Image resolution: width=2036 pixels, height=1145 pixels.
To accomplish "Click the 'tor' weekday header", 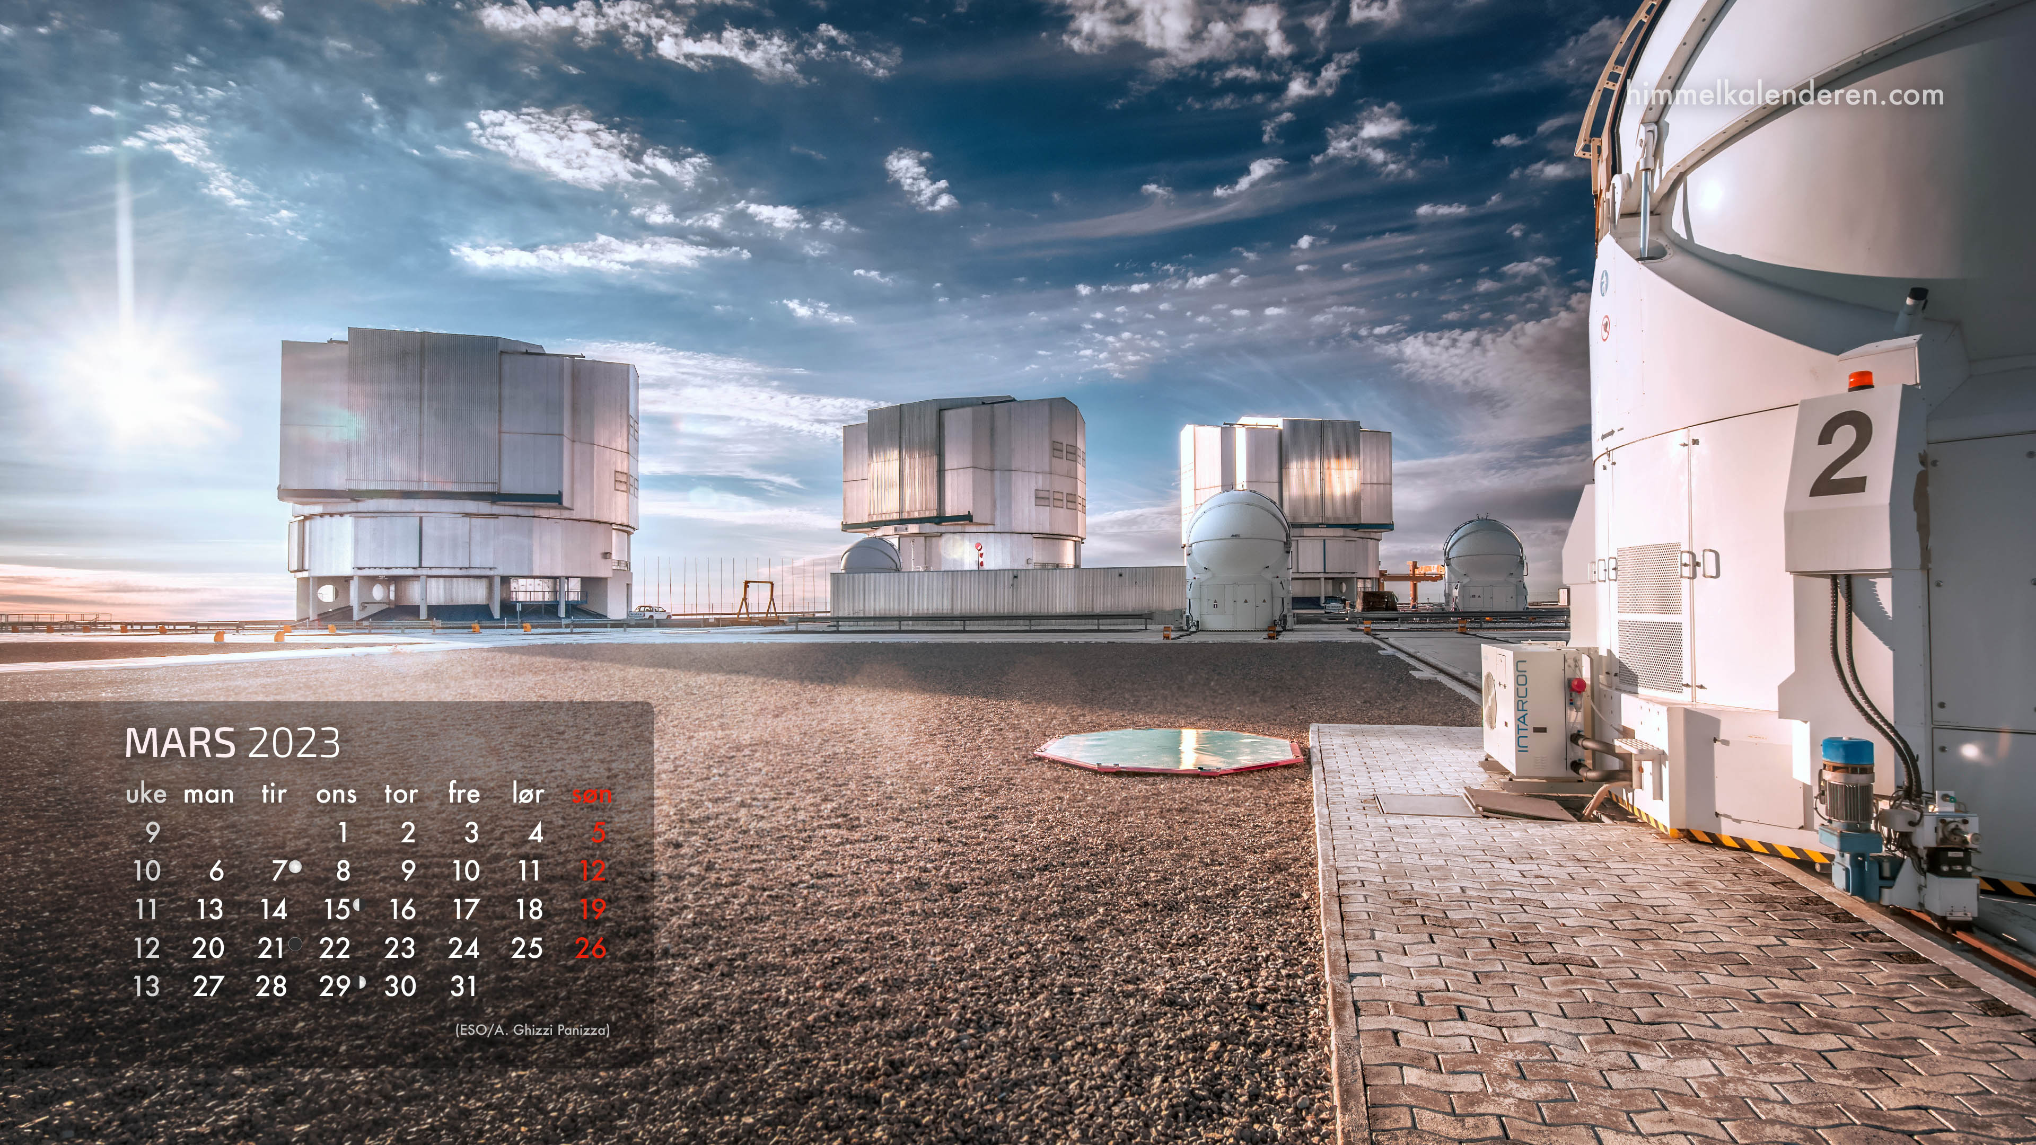I will coord(401,794).
